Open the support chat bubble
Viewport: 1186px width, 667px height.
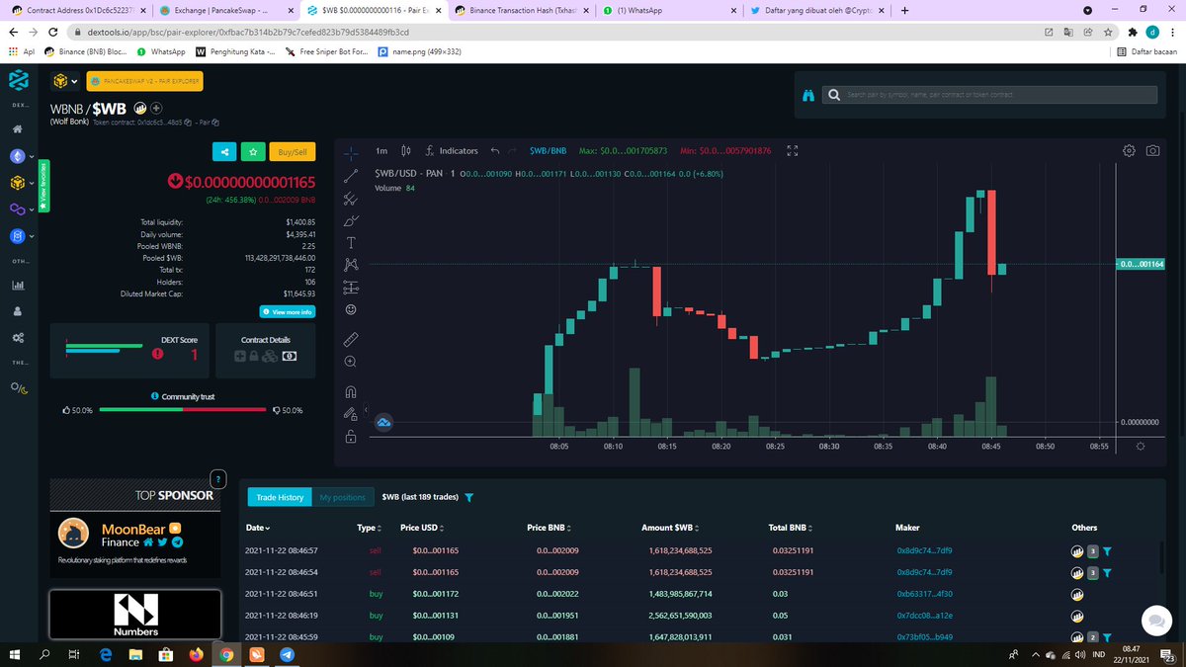pyautogui.click(x=1154, y=620)
